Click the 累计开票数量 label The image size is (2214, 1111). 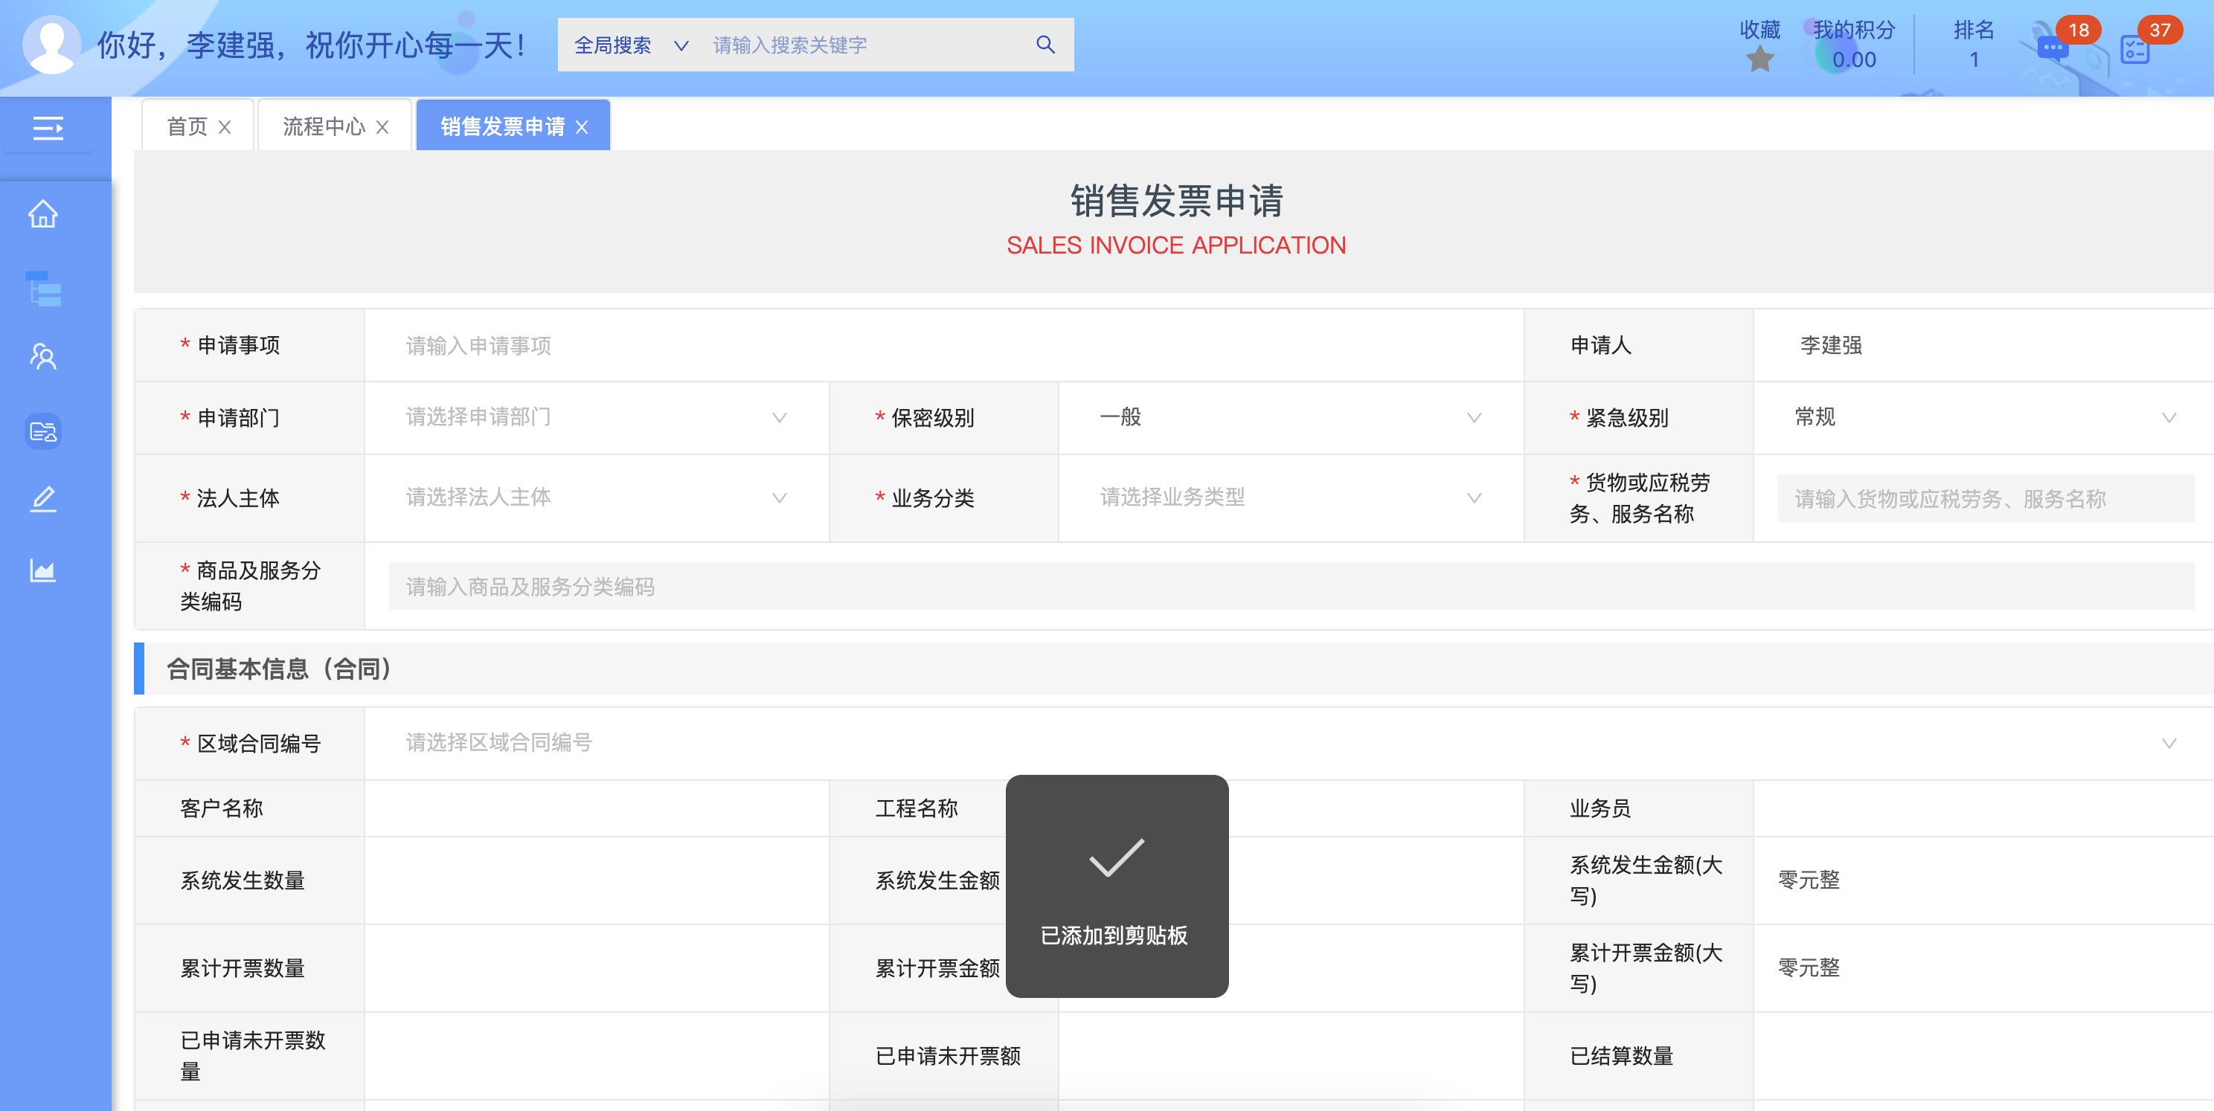(x=243, y=968)
